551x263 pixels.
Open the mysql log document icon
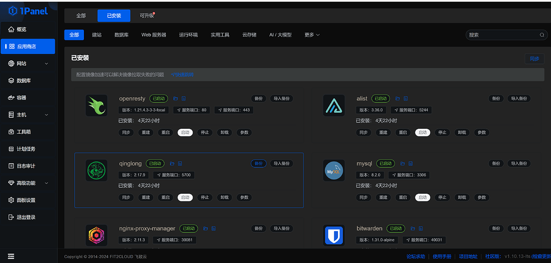(x=411, y=163)
